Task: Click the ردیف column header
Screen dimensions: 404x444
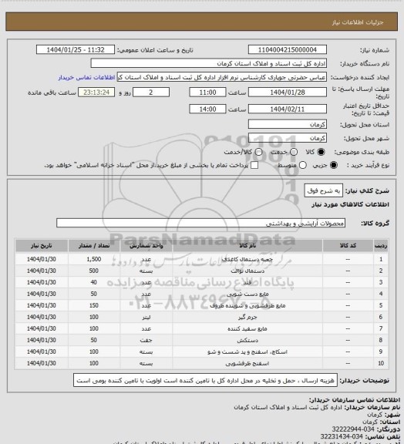Action: coord(381,246)
